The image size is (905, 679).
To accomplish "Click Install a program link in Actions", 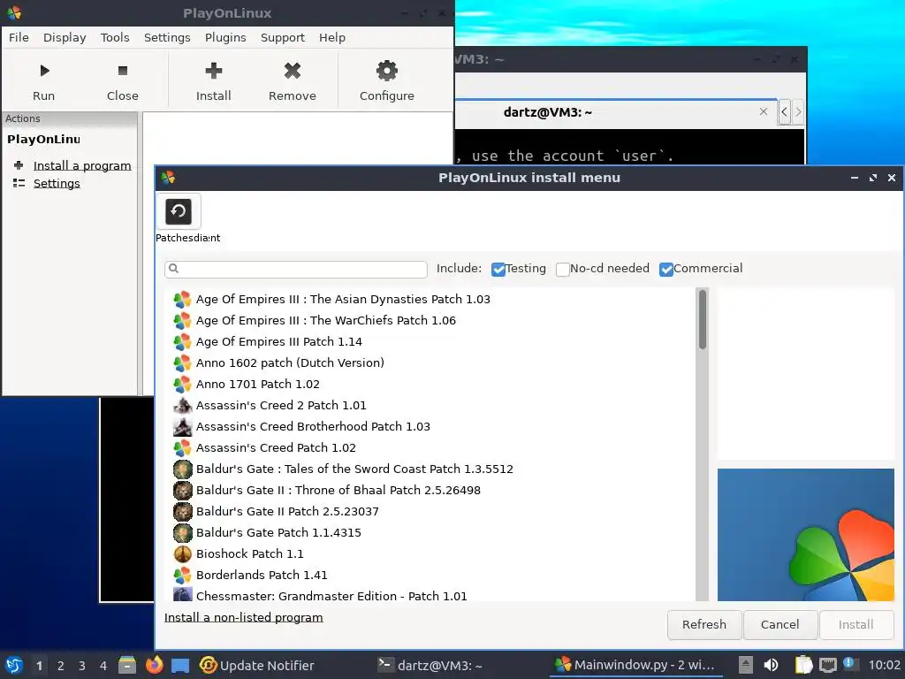I will 82,165.
